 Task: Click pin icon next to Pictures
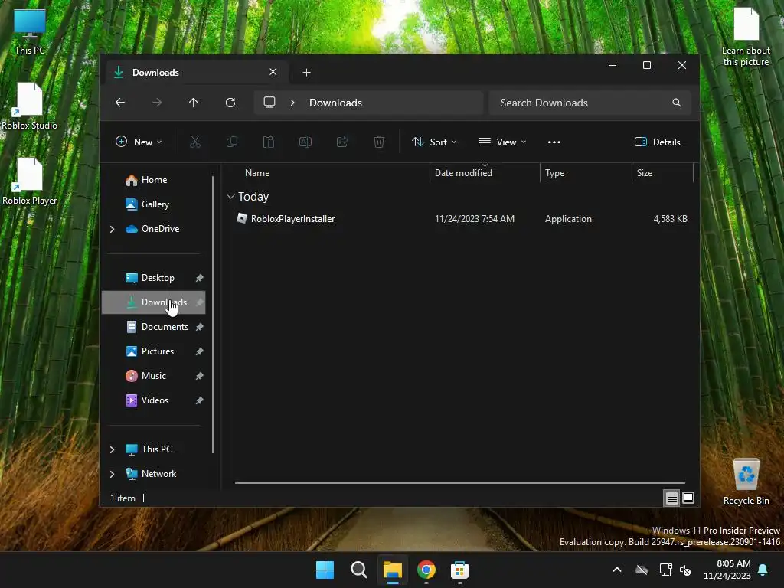point(200,351)
